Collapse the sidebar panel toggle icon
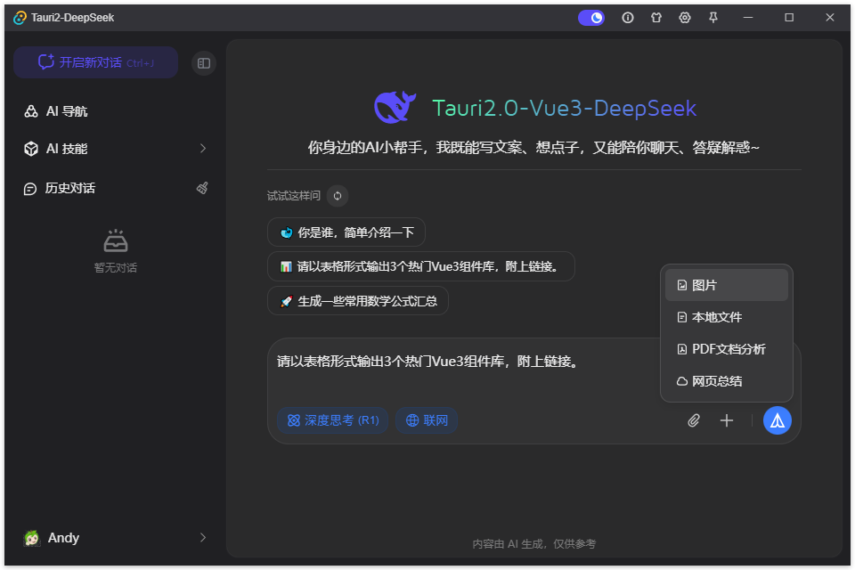This screenshot has height=570, width=855. click(204, 63)
